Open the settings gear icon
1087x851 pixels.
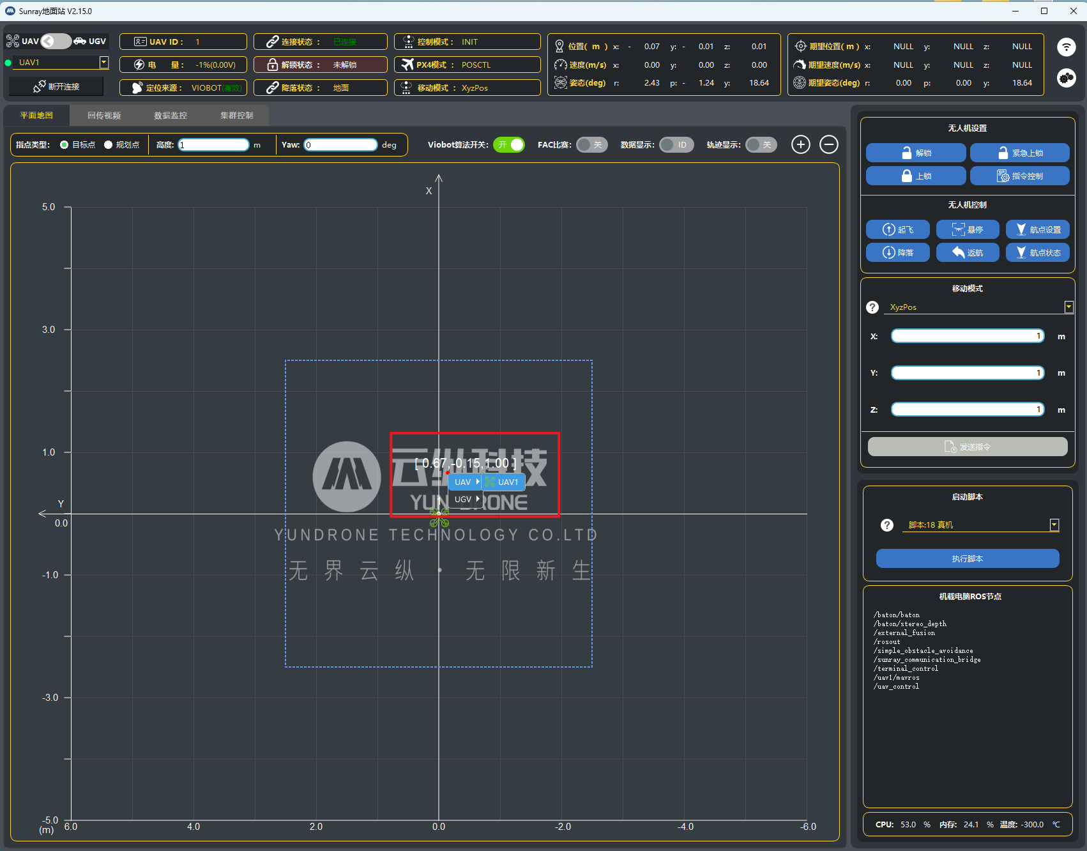click(x=1066, y=78)
